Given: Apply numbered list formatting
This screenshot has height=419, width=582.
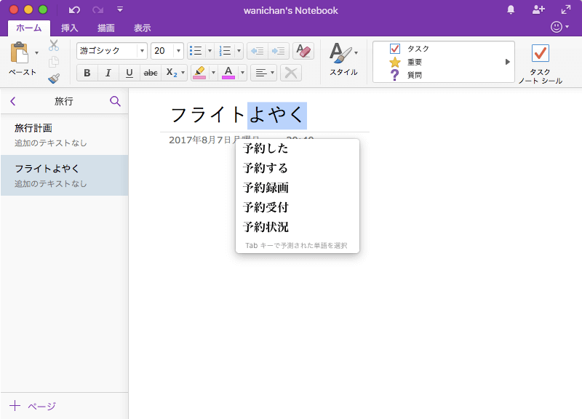Looking at the screenshot, I should [x=225, y=51].
